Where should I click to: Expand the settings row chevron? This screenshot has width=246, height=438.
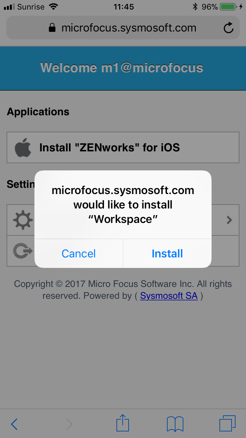(x=230, y=220)
